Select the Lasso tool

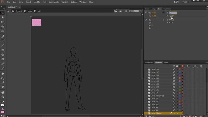click(3, 31)
